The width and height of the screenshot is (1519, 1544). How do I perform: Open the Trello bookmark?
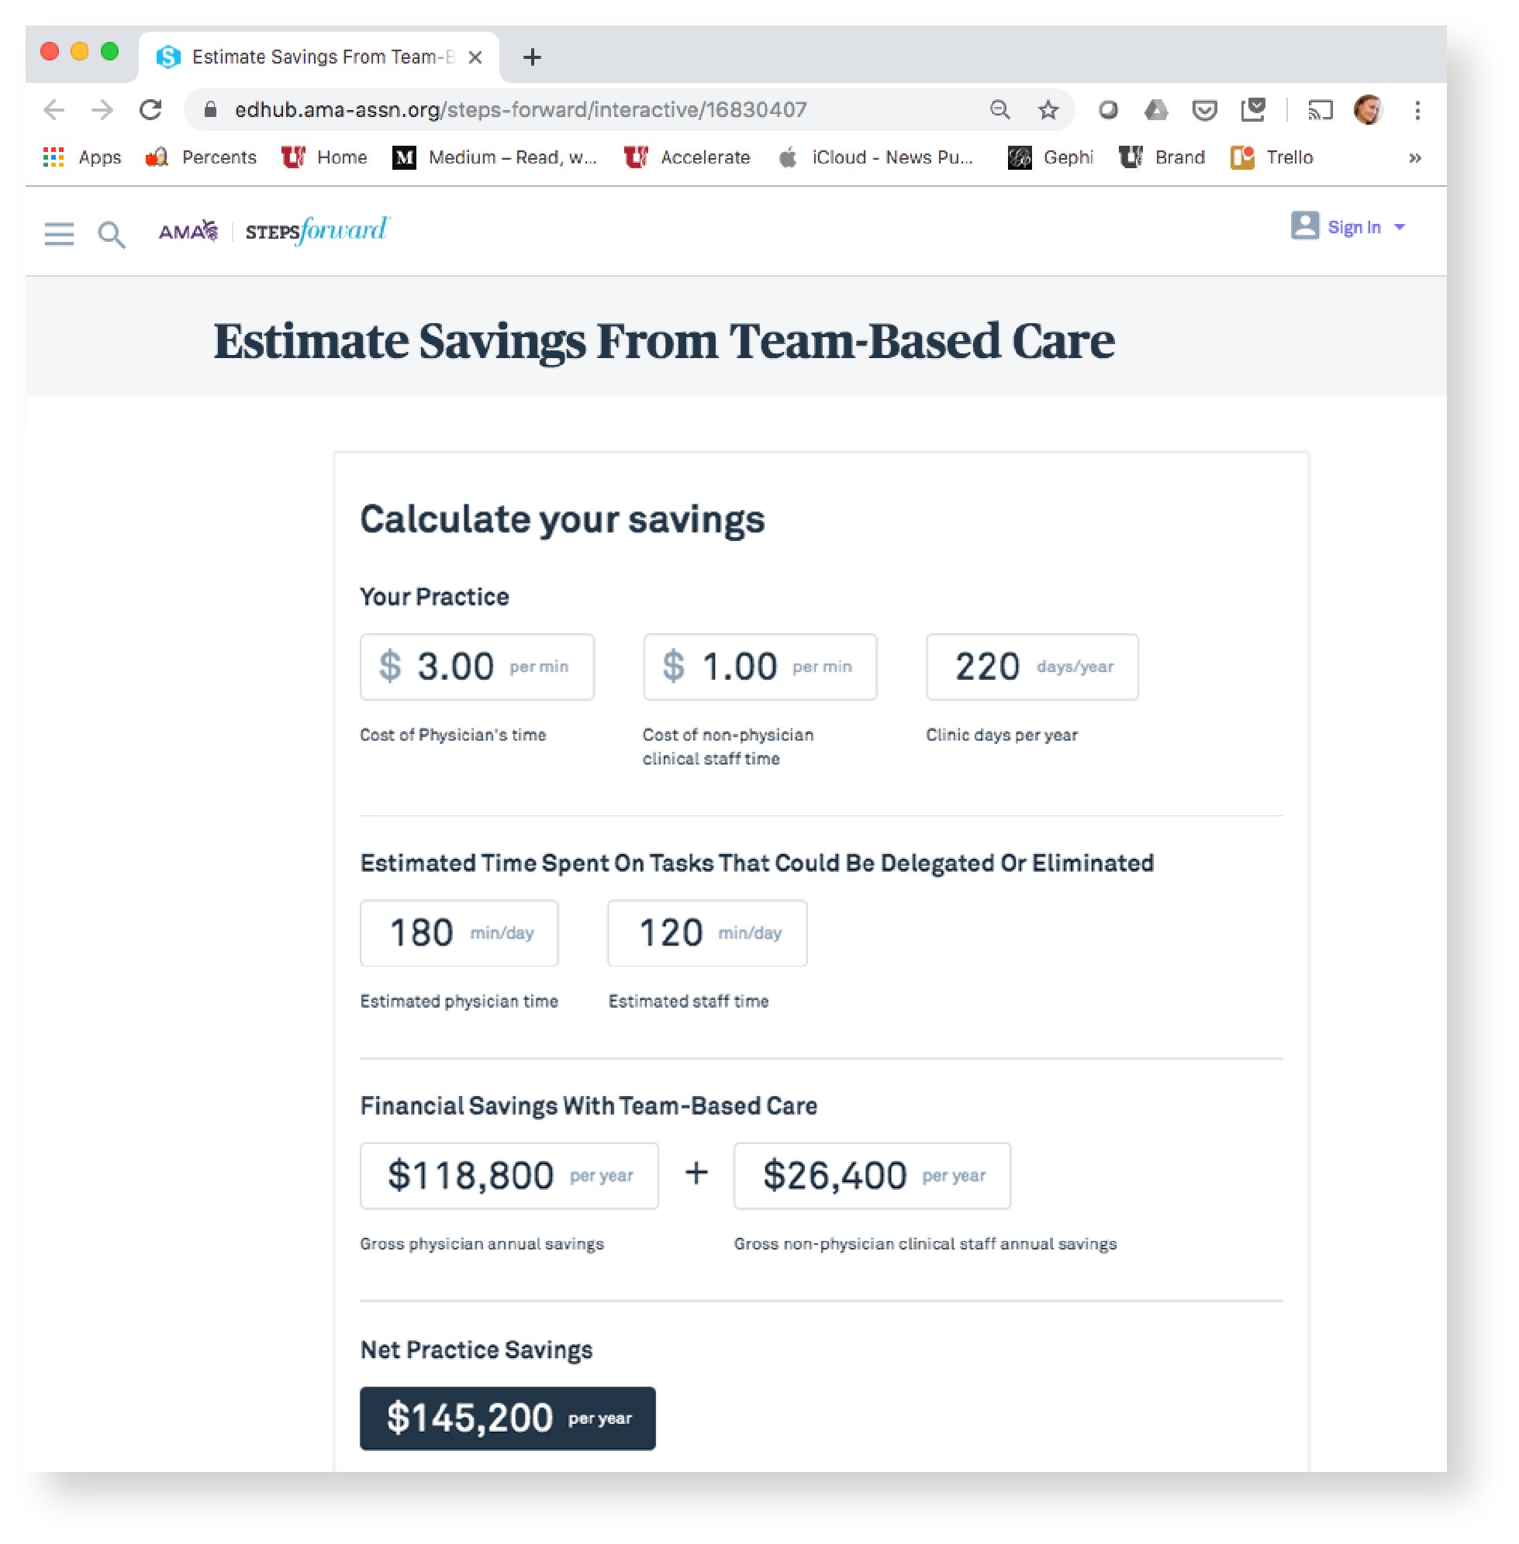coord(1272,158)
